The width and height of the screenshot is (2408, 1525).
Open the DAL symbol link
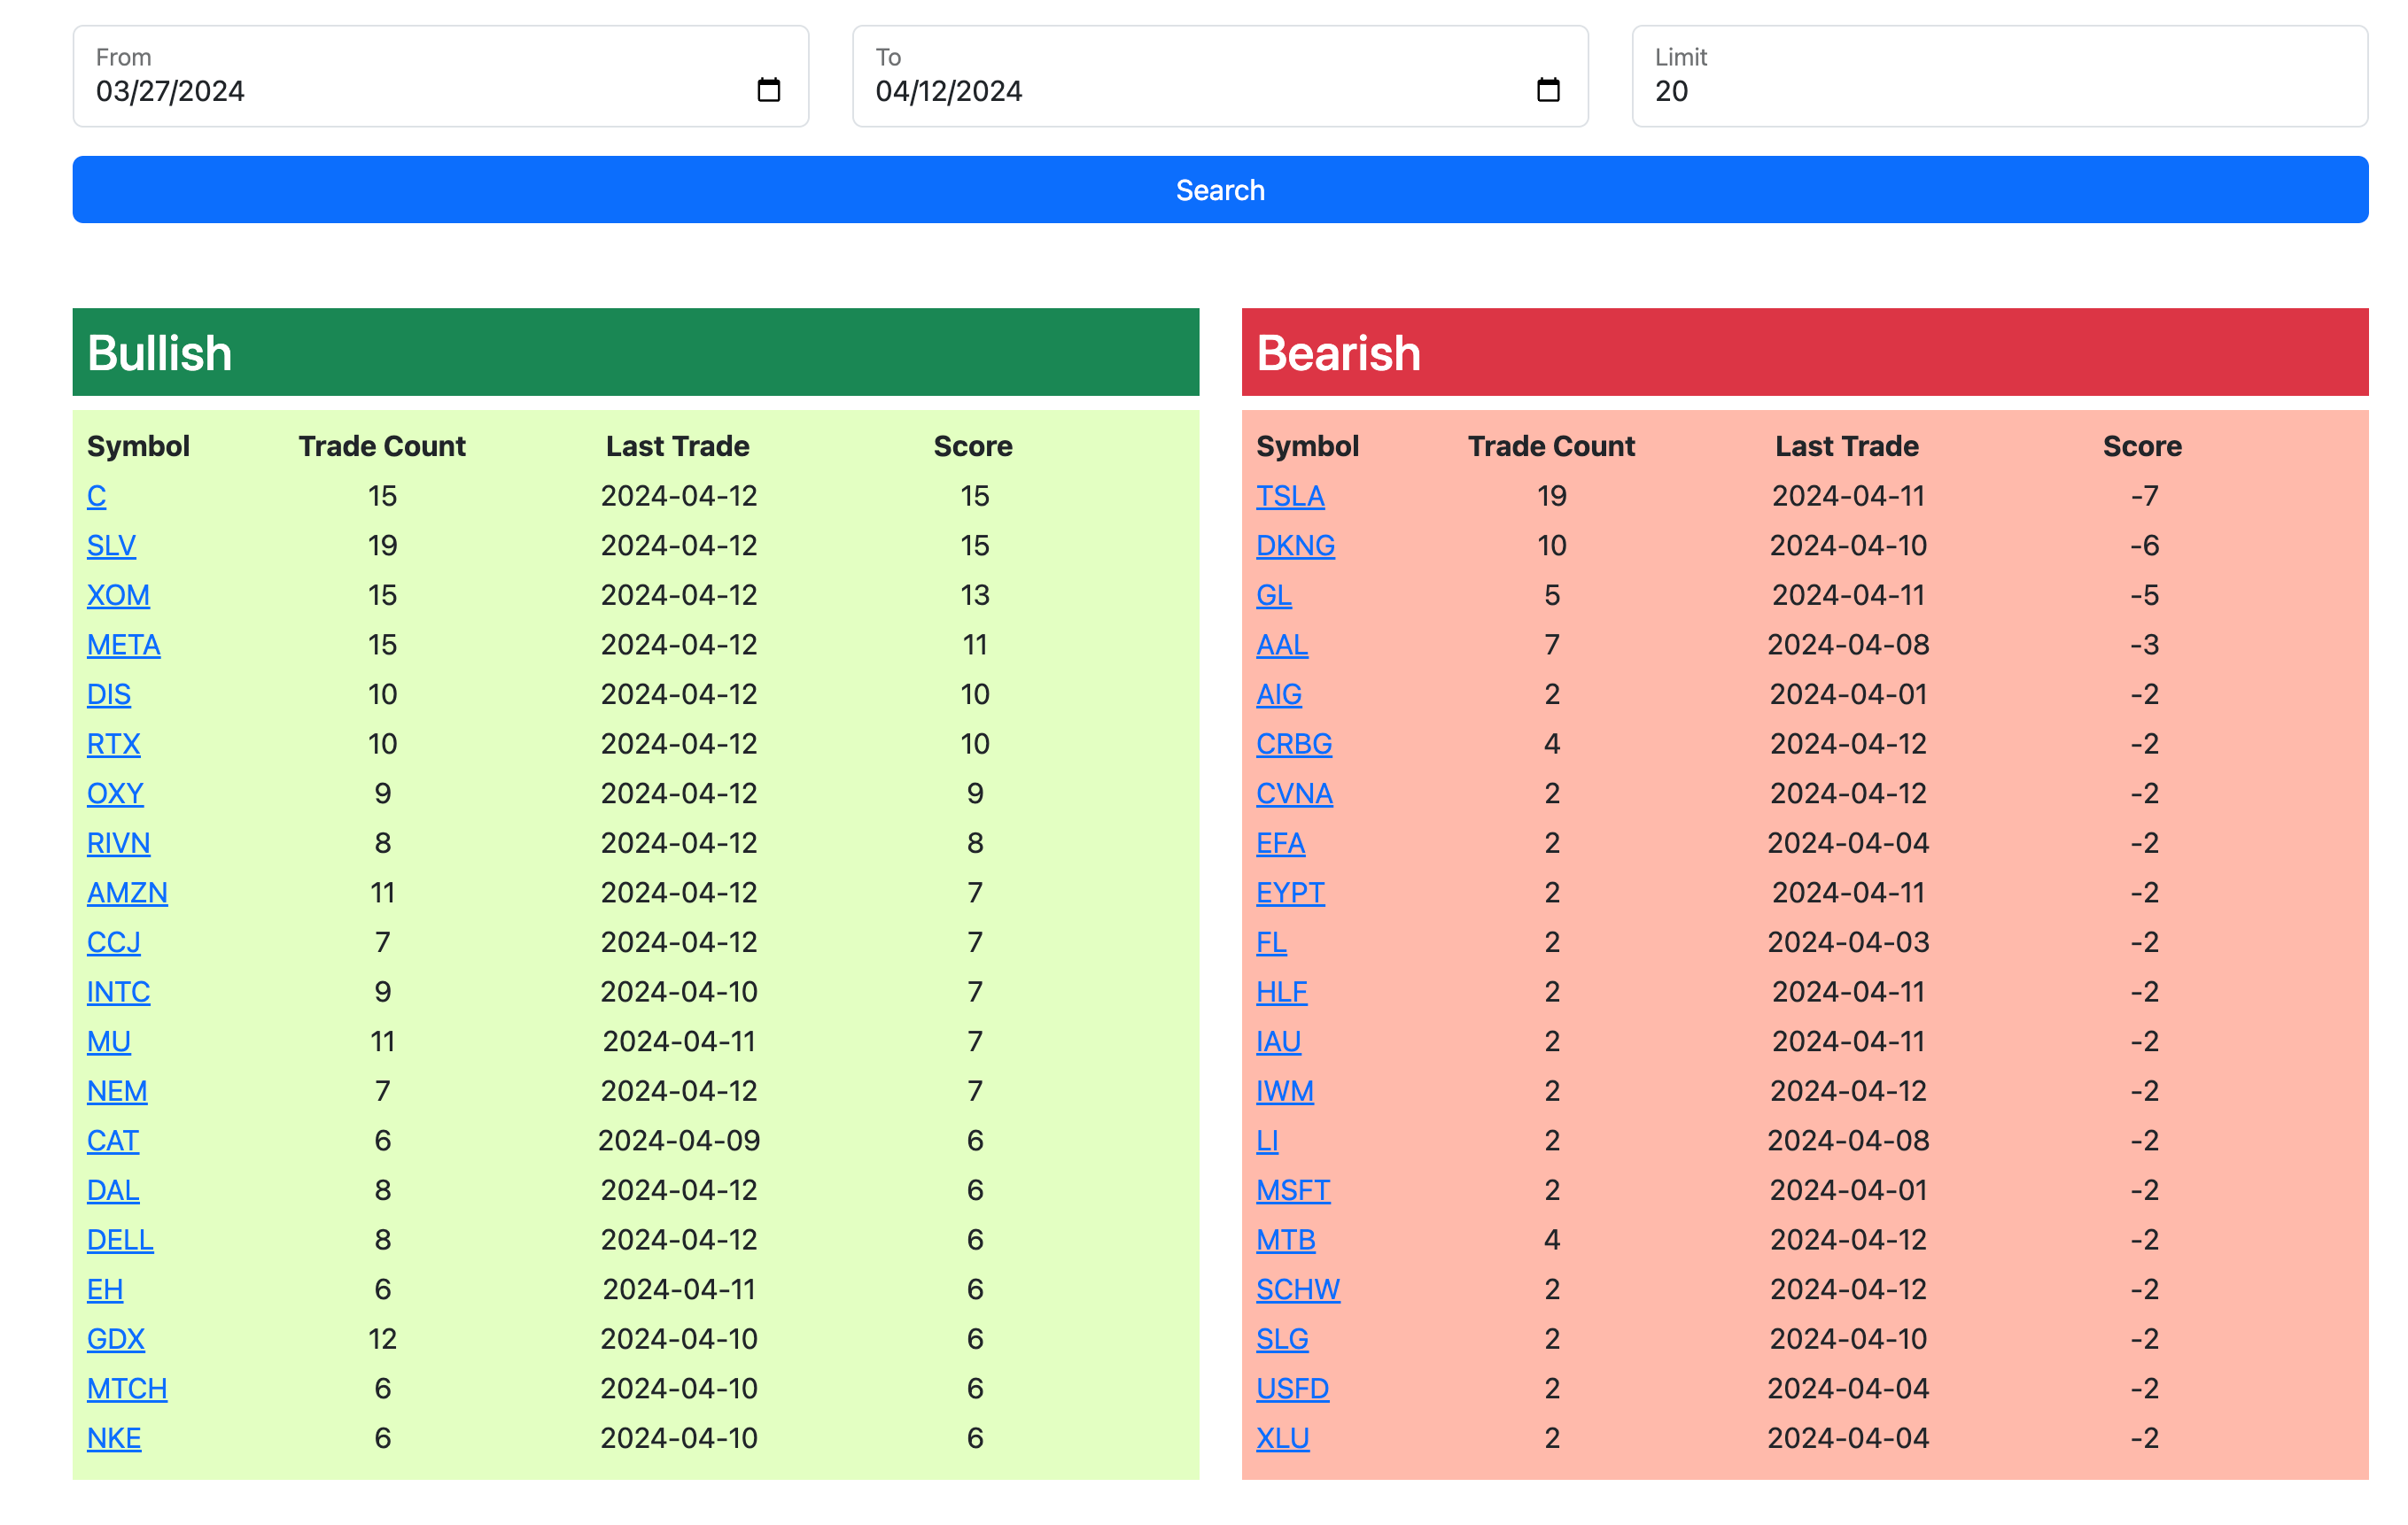tap(113, 1190)
